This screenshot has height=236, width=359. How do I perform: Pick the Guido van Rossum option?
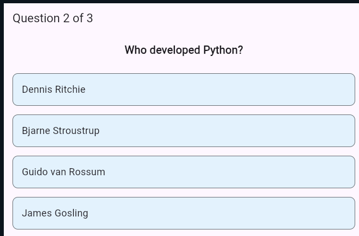[x=184, y=172]
